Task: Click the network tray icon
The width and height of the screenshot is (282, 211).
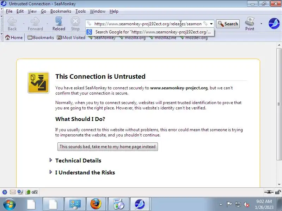Action: point(238,204)
